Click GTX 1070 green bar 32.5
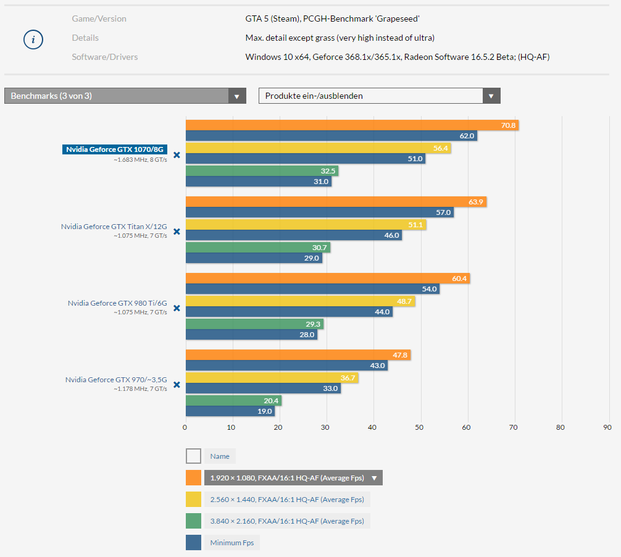Screen dimensions: 621x557 pyautogui.click(x=262, y=171)
